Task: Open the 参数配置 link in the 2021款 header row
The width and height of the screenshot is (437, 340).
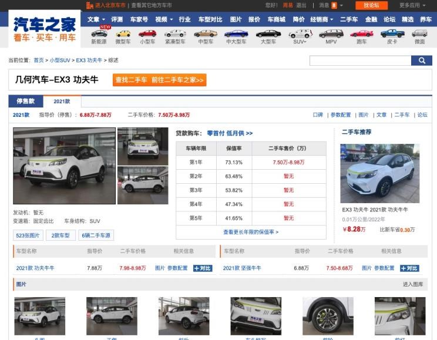Action: coord(341,115)
